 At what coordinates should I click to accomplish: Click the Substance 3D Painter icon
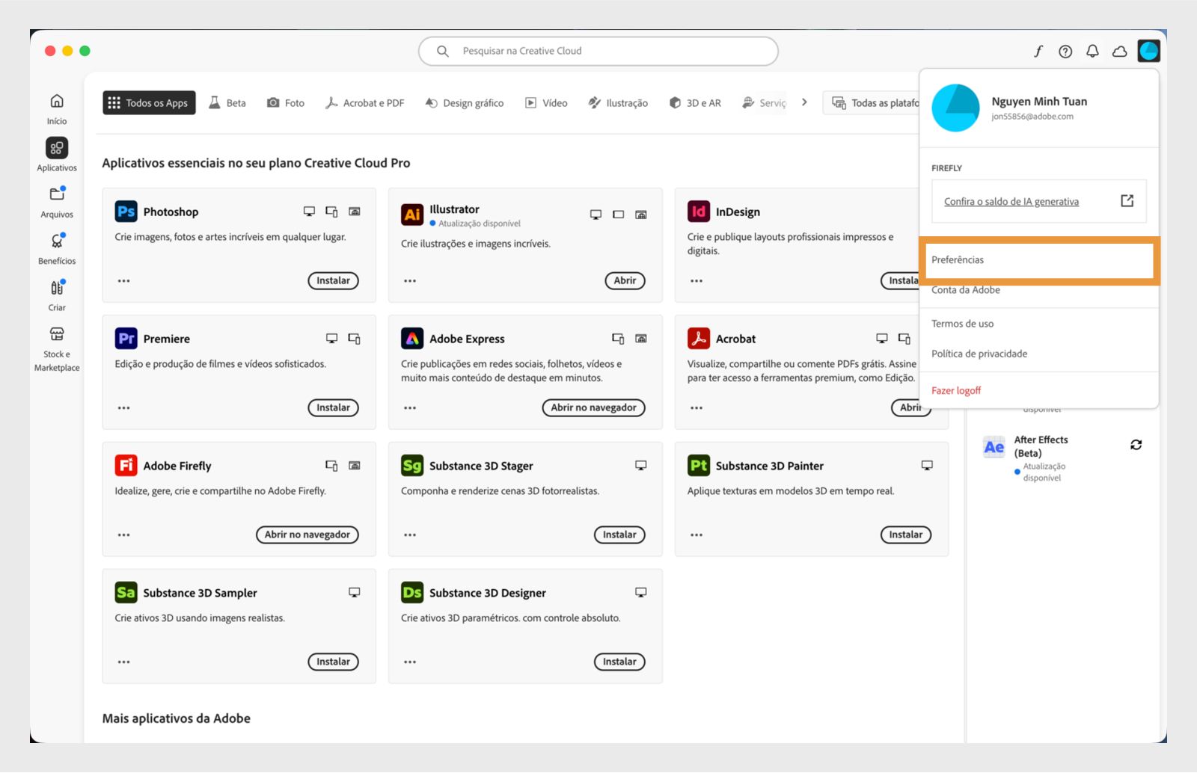[699, 466]
